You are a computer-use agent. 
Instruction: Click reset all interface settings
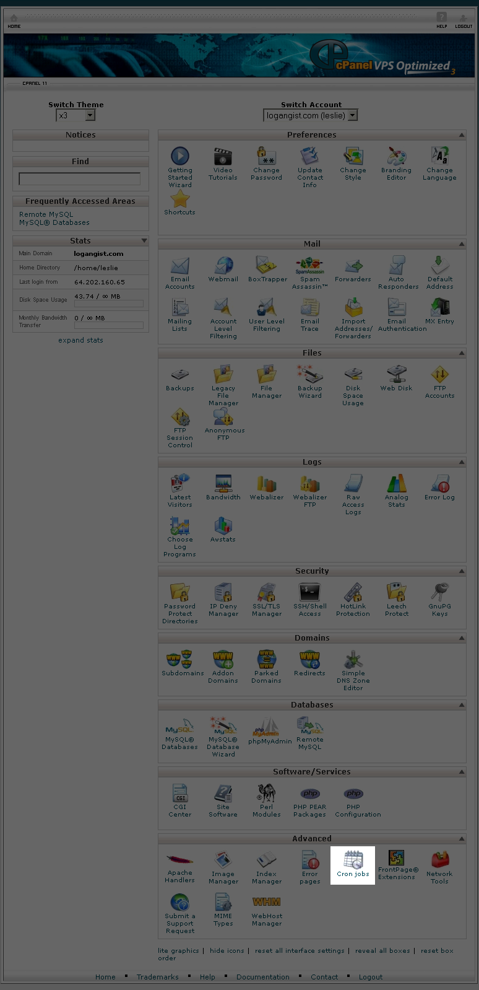[300, 950]
